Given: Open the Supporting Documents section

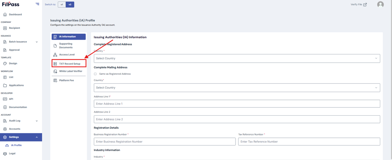Looking at the screenshot, I should point(69,46).
